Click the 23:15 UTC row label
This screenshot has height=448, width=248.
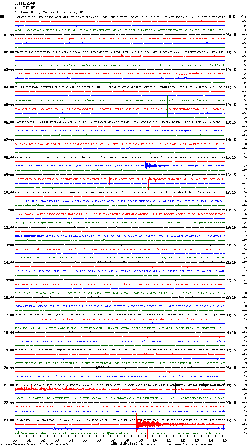[231, 298]
